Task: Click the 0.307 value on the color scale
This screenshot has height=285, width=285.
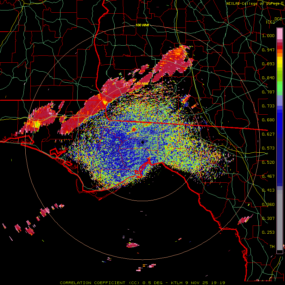Action: [x=268, y=218]
